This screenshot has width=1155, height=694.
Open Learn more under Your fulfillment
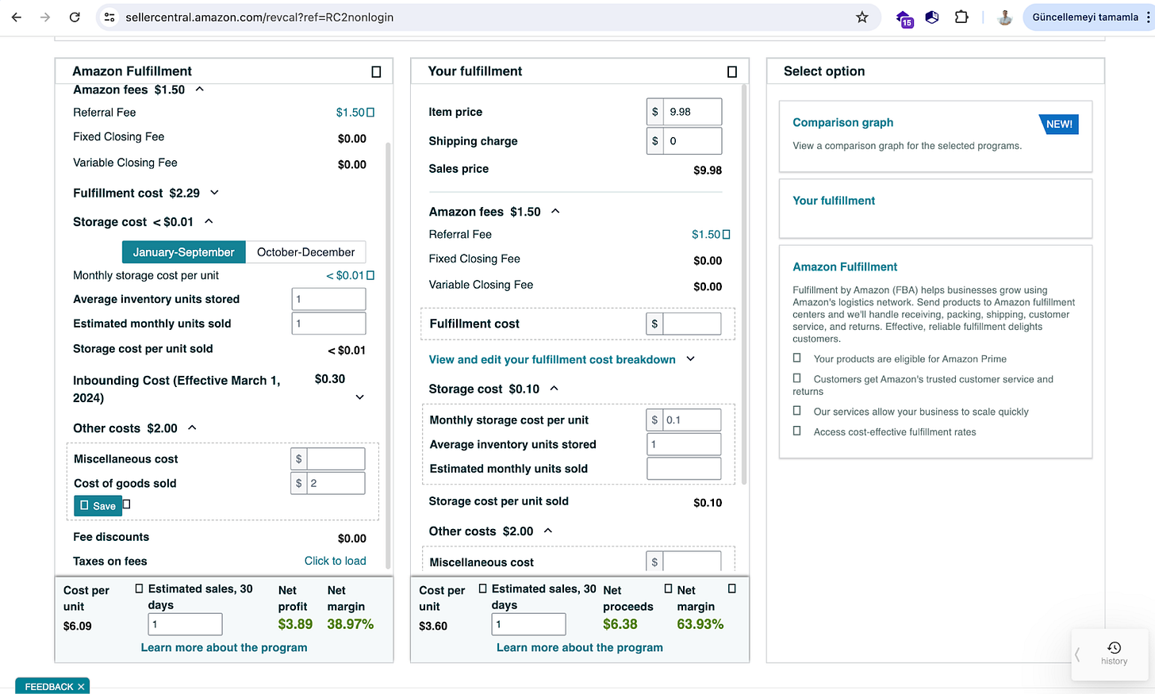[x=580, y=647]
